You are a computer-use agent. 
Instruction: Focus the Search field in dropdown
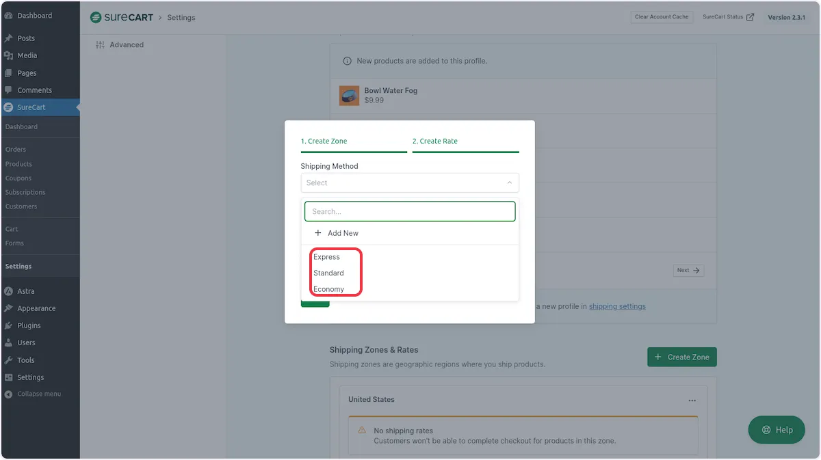(x=410, y=211)
